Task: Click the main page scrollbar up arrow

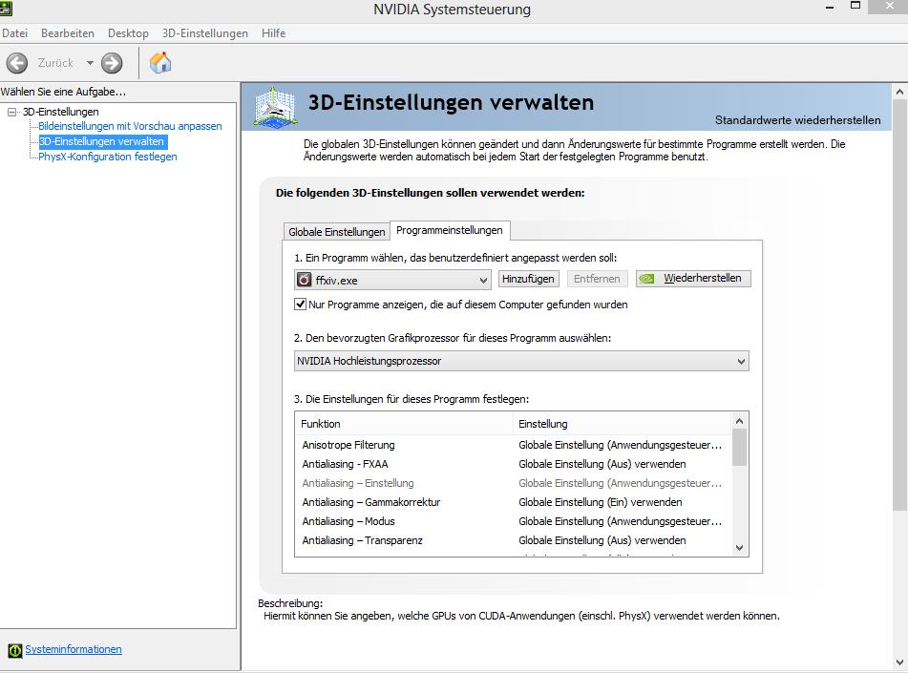Action: (x=900, y=92)
